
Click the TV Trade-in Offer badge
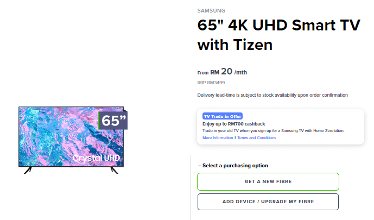(223, 116)
